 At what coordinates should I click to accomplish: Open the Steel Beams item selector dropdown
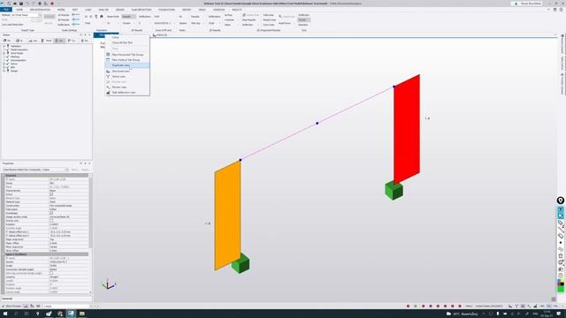[67, 170]
